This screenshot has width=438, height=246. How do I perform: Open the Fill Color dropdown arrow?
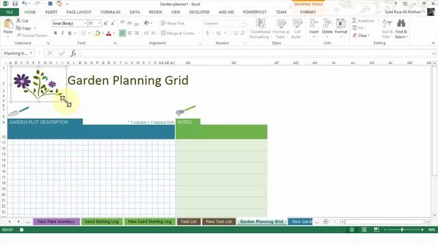click(103, 33)
